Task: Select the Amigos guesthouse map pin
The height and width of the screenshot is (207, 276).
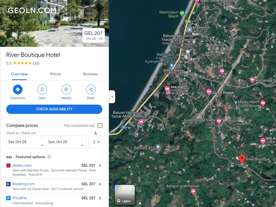Action: click(193, 192)
